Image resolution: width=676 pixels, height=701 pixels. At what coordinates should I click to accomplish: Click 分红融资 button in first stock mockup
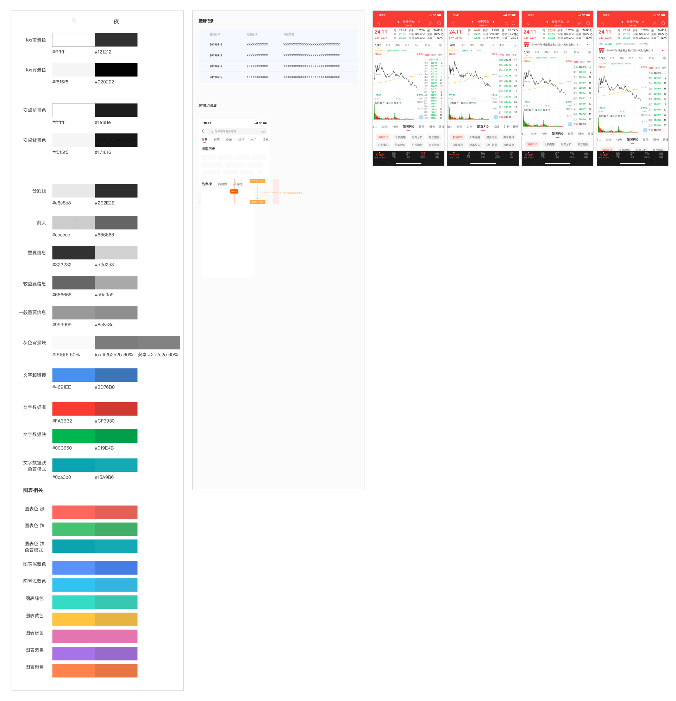[417, 145]
